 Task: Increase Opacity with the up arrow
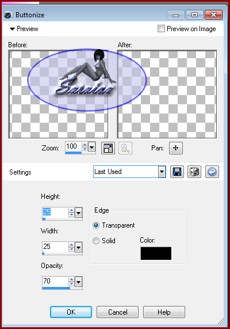(x=71, y=279)
